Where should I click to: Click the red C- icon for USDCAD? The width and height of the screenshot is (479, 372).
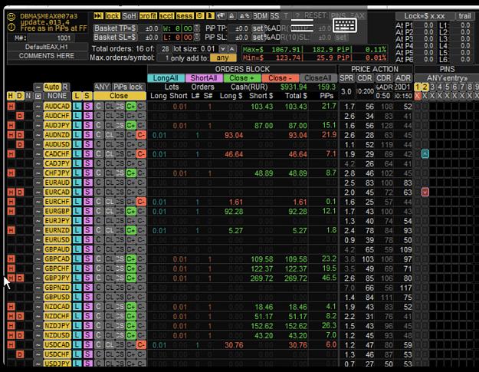(x=141, y=345)
